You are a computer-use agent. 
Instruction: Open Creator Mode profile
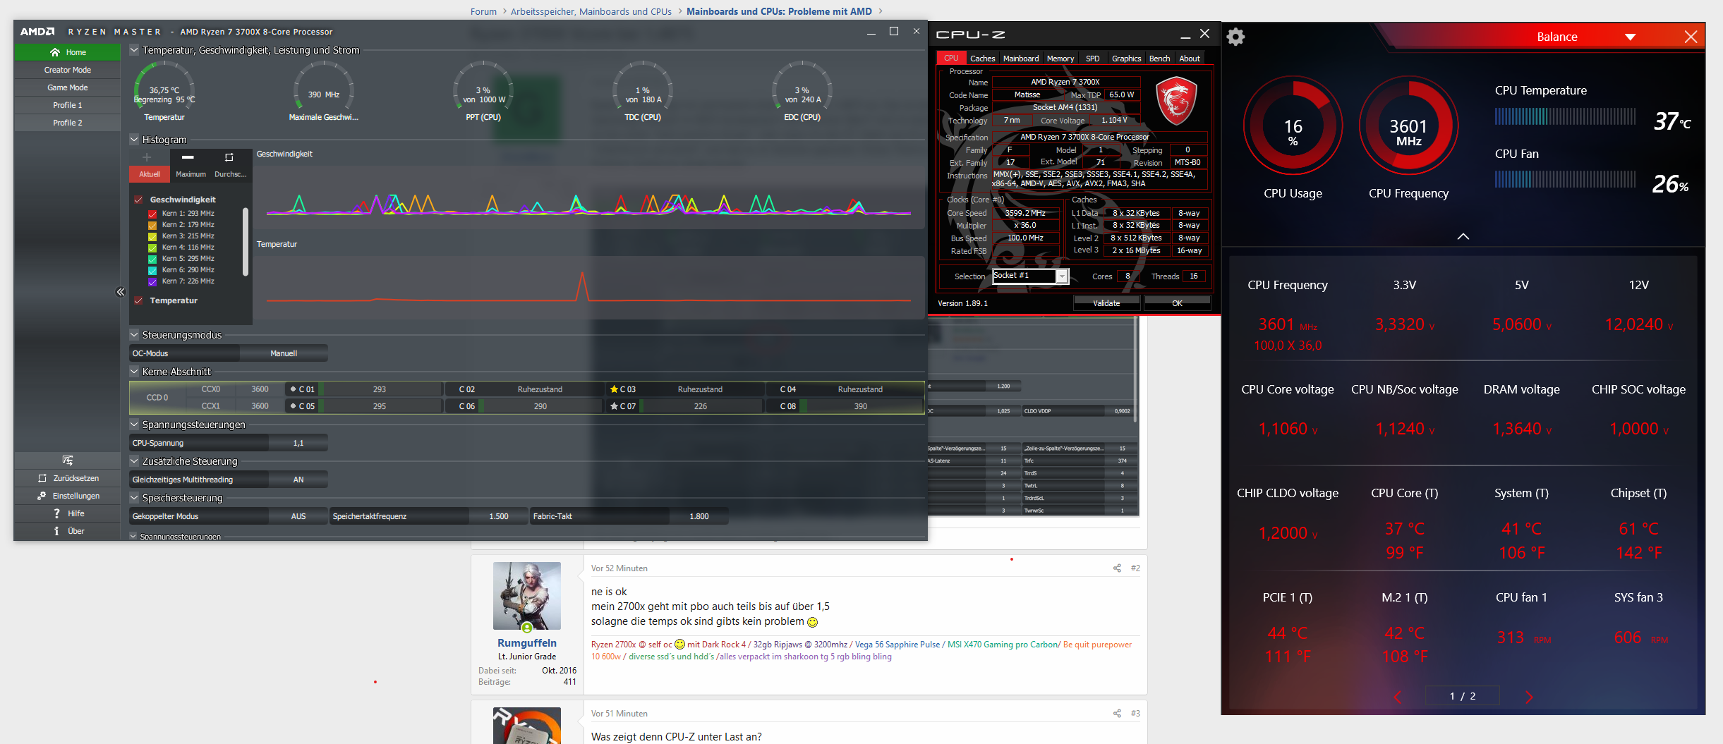click(x=68, y=70)
